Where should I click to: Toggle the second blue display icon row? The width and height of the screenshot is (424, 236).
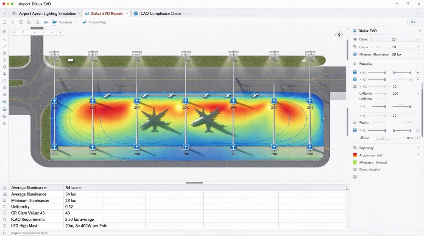tap(355, 79)
